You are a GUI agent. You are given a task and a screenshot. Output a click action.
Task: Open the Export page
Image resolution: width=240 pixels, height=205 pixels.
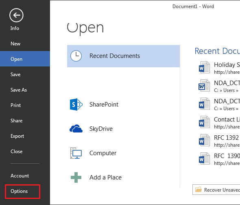pos(25,136)
